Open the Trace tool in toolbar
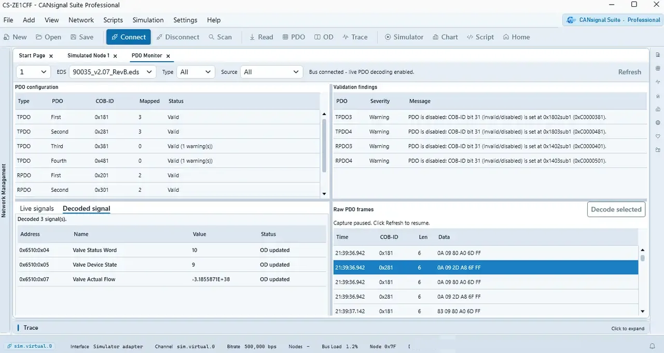 click(355, 37)
